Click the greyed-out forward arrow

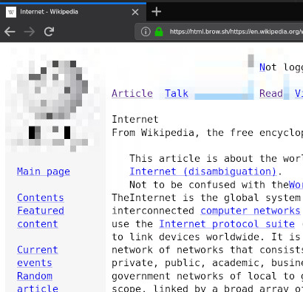pyautogui.click(x=30, y=32)
